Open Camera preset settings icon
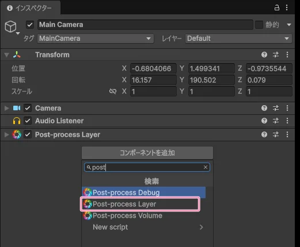 (x=276, y=108)
